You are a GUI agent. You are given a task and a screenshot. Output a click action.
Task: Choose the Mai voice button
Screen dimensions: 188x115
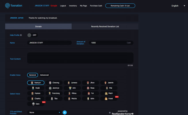(x=109, y=88)
